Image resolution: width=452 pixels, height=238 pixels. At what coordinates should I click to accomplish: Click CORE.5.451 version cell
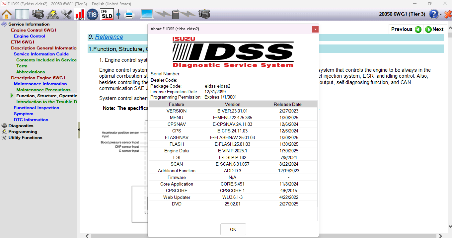click(x=233, y=184)
